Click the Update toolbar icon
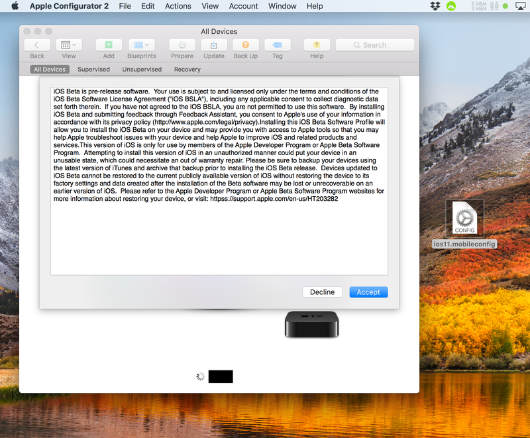The width and height of the screenshot is (530, 438). coord(214,45)
